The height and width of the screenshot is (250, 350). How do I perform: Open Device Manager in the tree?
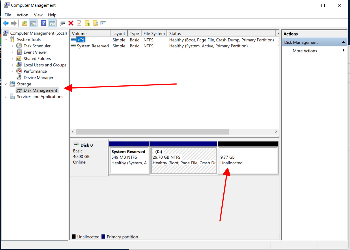38,78
